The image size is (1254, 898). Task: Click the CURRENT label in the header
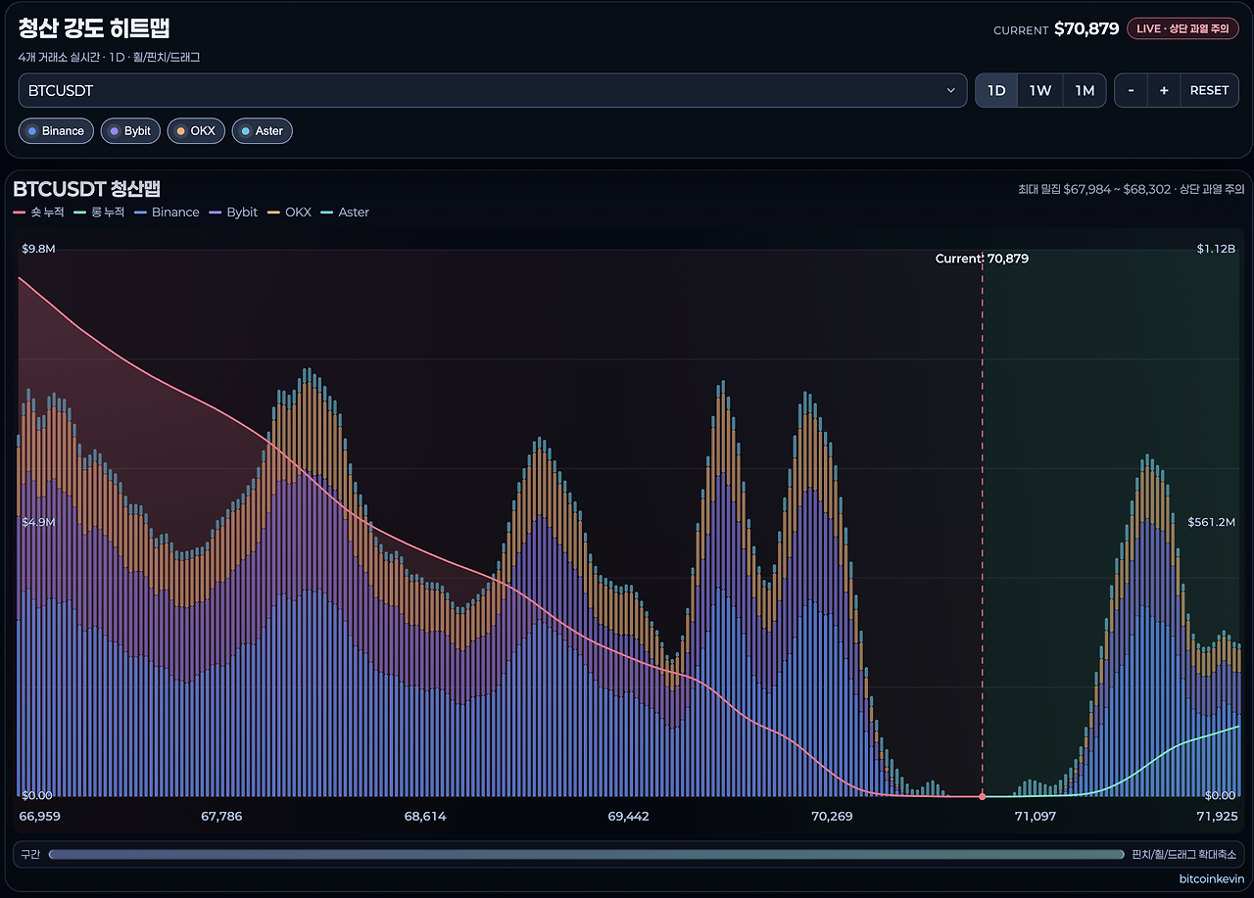coord(1021,30)
